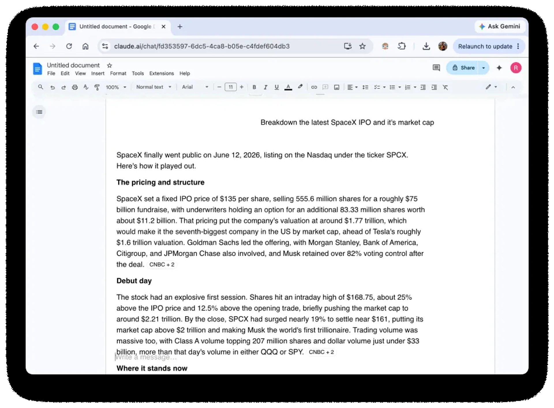Open the Extensions menu

point(162,73)
